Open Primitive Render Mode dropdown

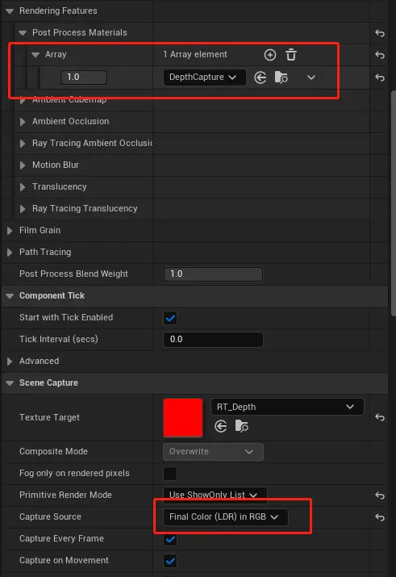click(215, 495)
